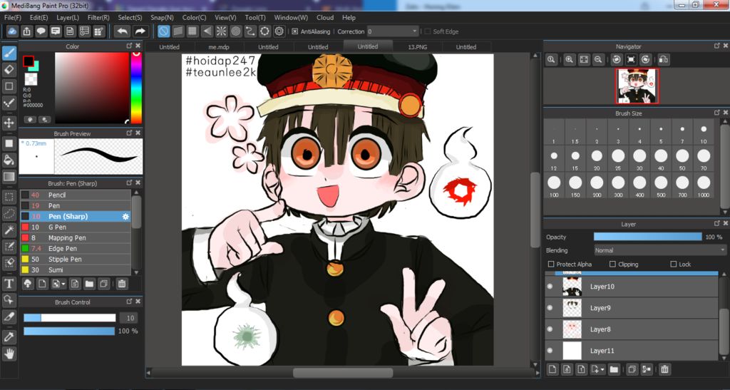This screenshot has width=730, height=390.
Task: Open the Layer(L) menu
Action: [68, 18]
